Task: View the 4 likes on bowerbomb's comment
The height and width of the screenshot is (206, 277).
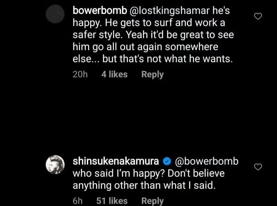Action: [x=114, y=74]
